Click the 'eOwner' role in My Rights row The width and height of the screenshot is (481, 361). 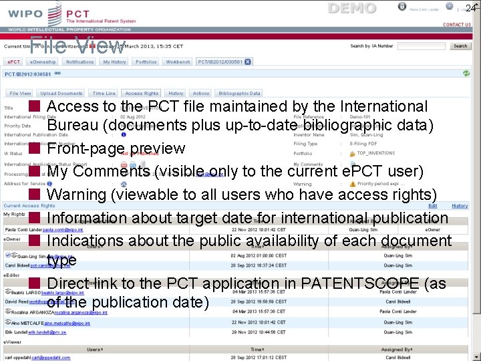(432, 229)
